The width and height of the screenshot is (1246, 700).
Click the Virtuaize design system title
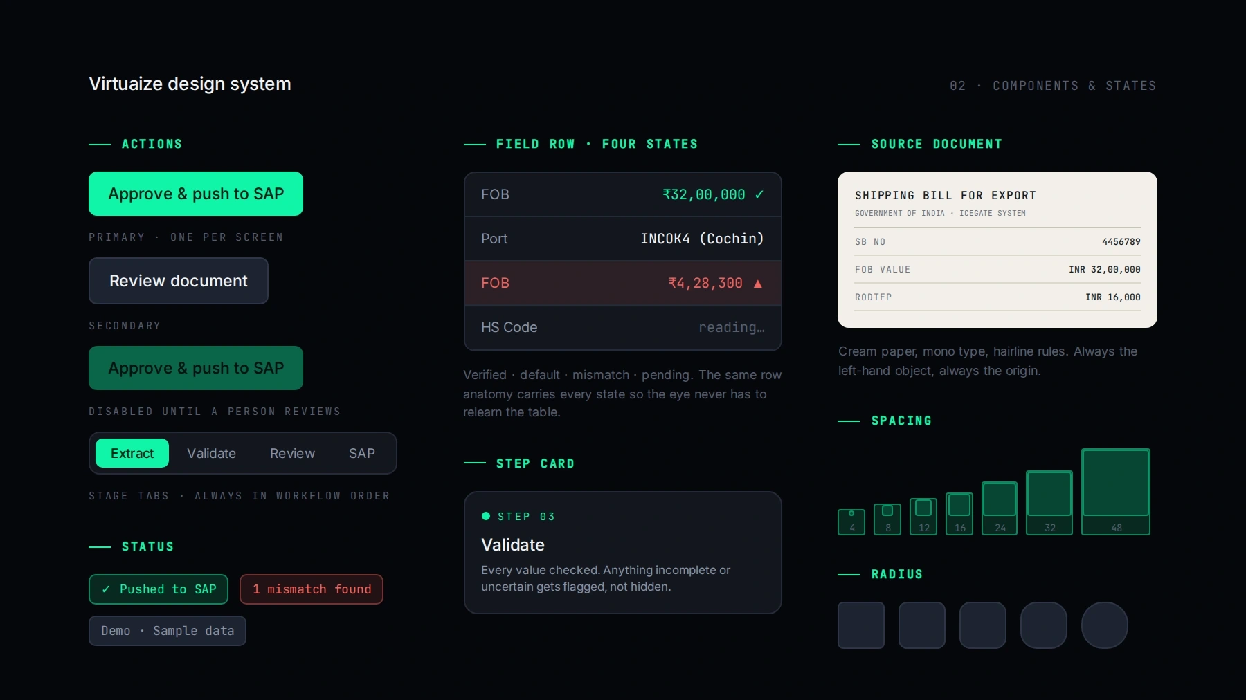click(190, 84)
